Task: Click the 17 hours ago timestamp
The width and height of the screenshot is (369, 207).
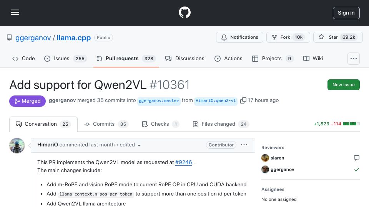Action: [263, 100]
